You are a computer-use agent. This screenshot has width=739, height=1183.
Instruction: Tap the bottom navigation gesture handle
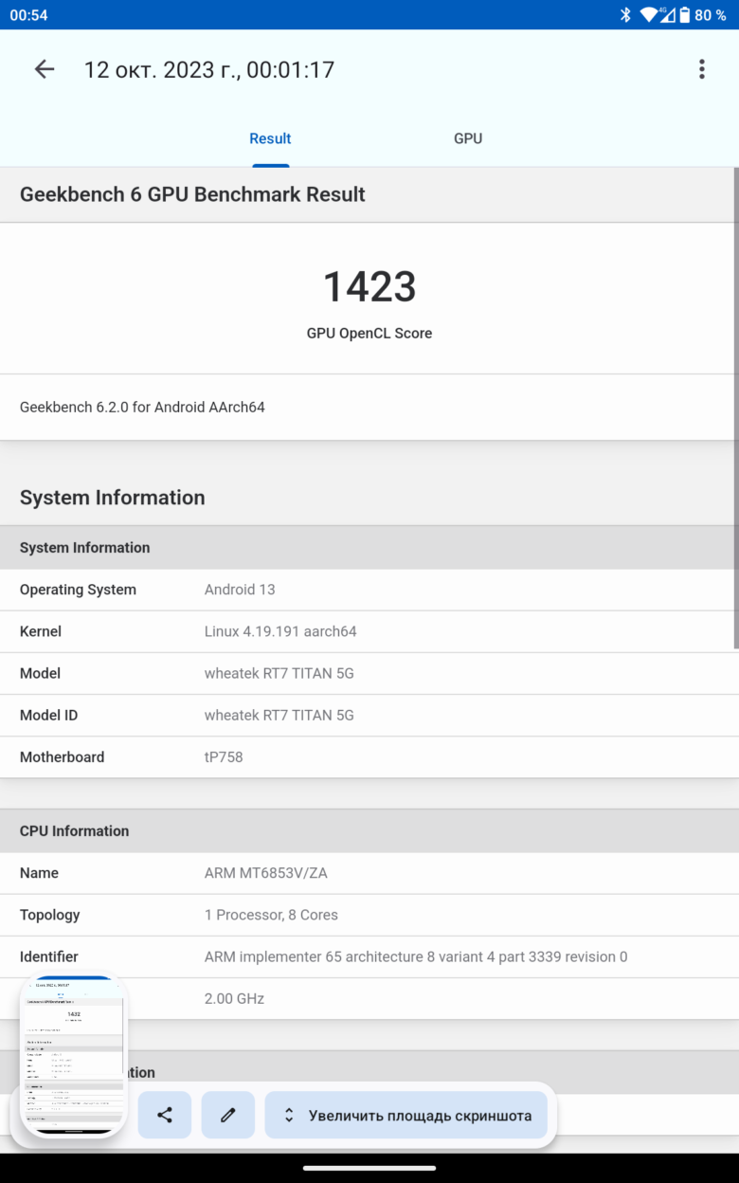tap(369, 1168)
